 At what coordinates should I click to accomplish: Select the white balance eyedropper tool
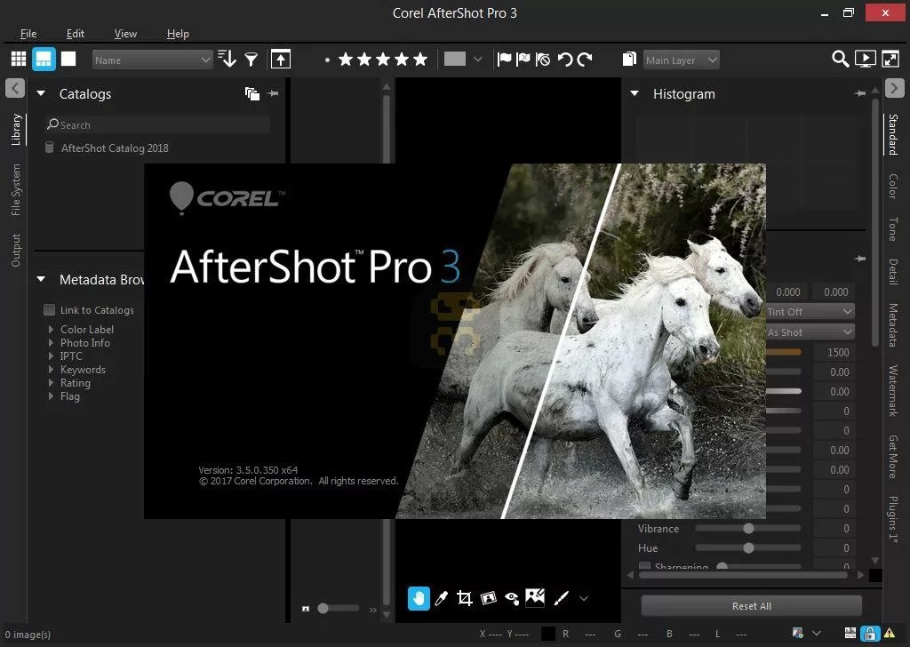(441, 598)
